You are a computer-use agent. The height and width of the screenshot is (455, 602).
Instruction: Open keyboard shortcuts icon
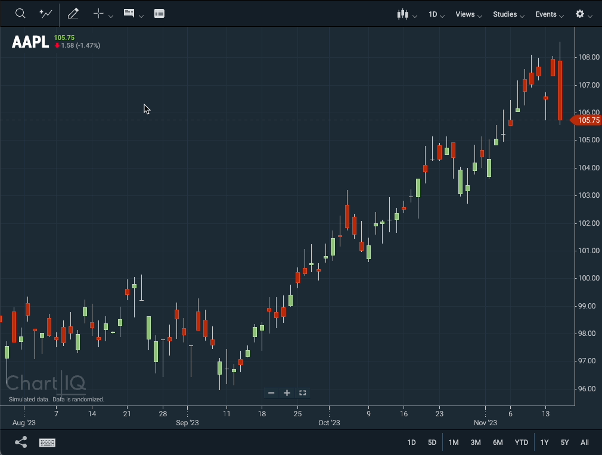47,442
